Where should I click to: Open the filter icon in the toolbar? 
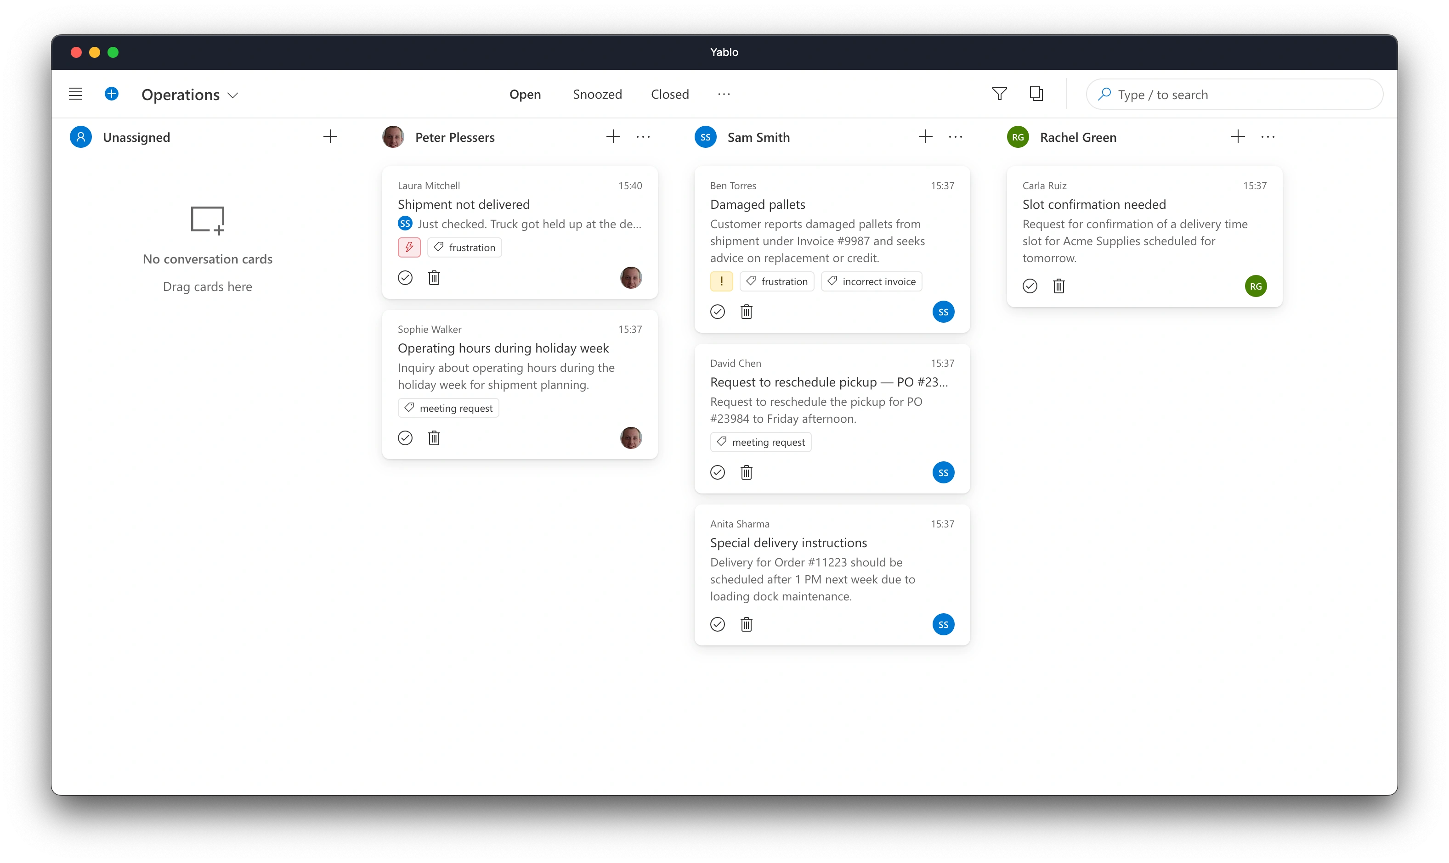tap(999, 94)
